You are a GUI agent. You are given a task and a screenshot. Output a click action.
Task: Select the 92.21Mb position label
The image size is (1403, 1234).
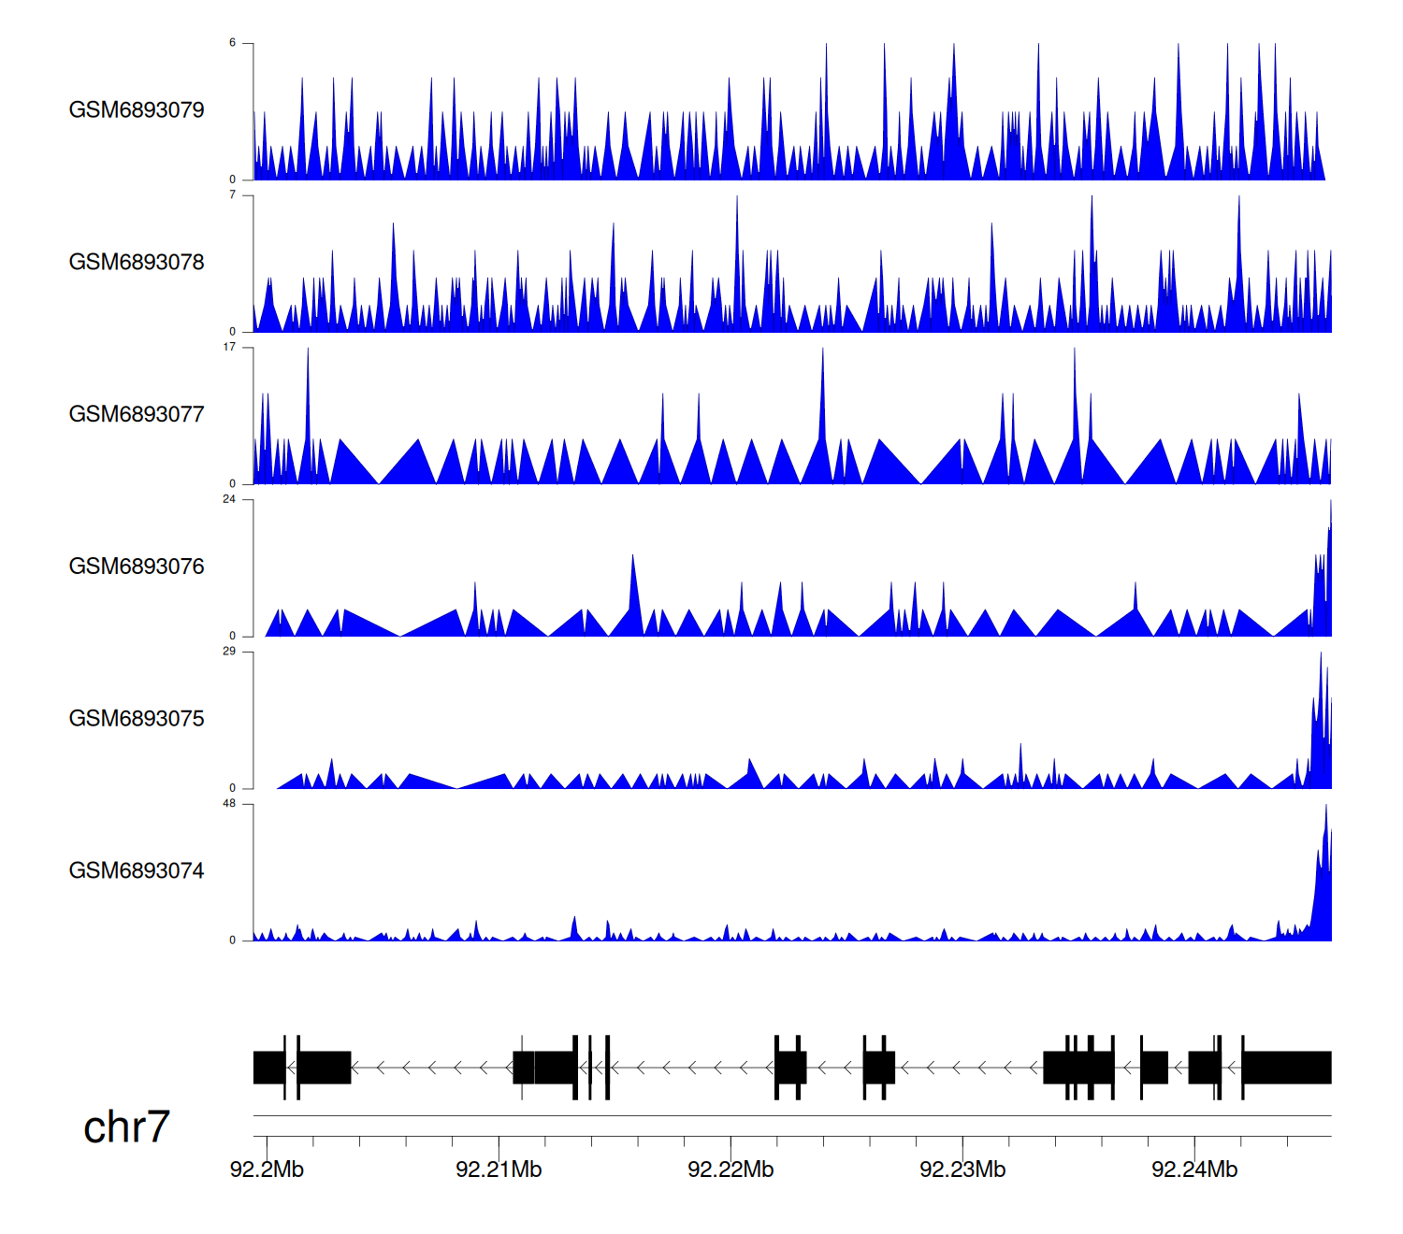pos(499,1169)
